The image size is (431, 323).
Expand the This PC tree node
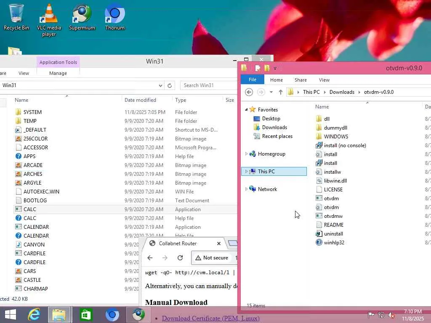tap(246, 172)
